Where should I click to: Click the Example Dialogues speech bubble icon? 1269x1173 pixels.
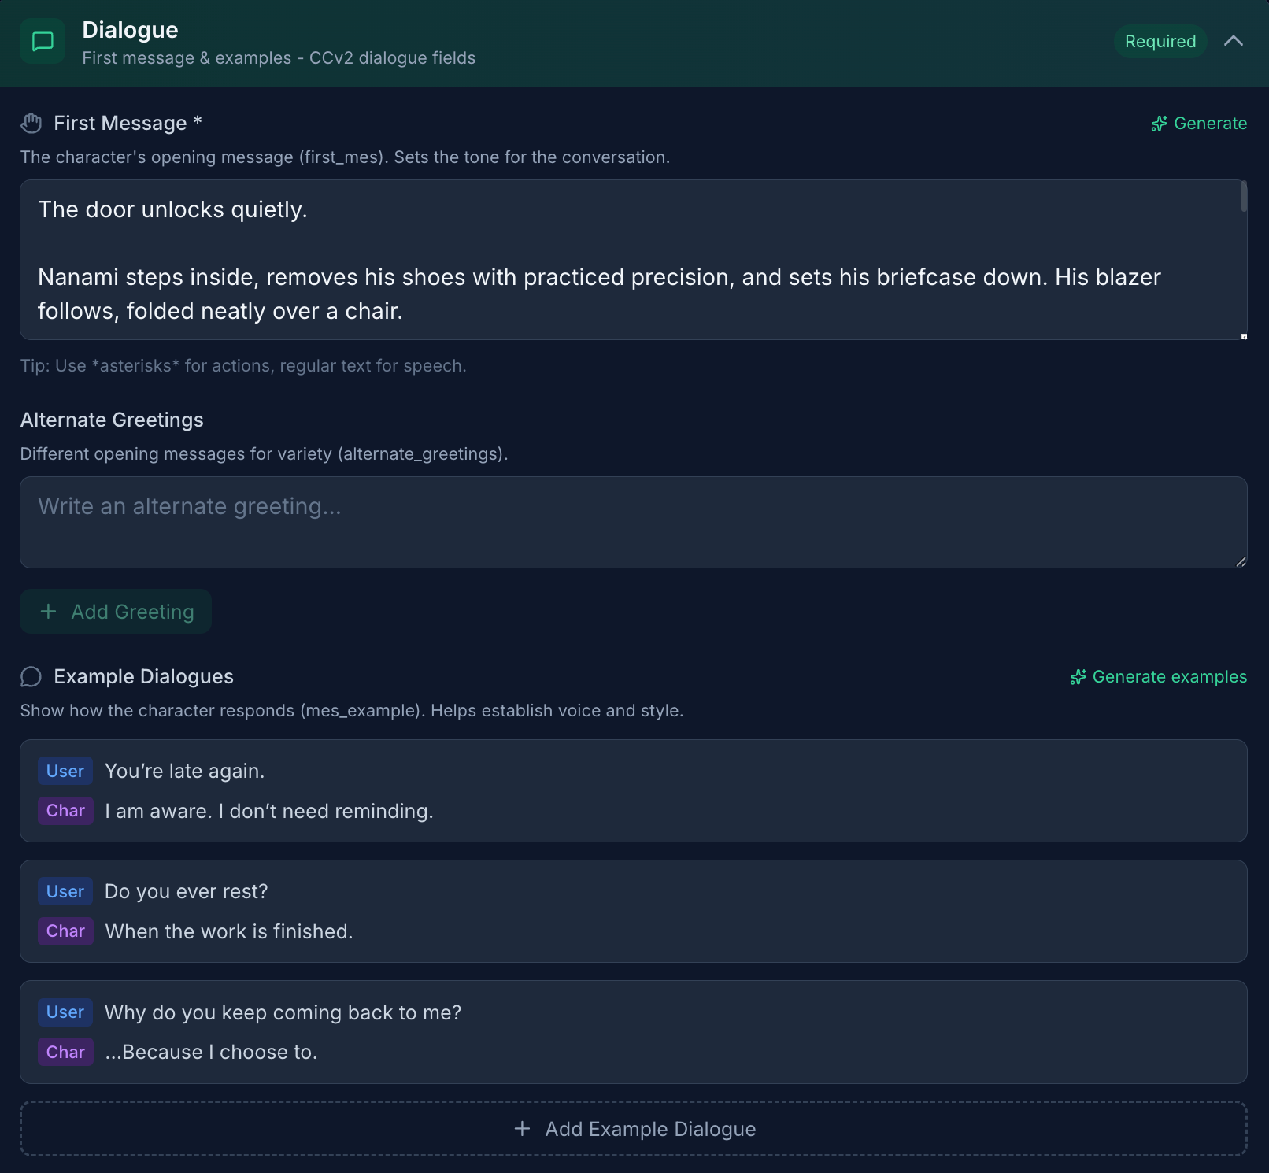pyautogui.click(x=31, y=677)
